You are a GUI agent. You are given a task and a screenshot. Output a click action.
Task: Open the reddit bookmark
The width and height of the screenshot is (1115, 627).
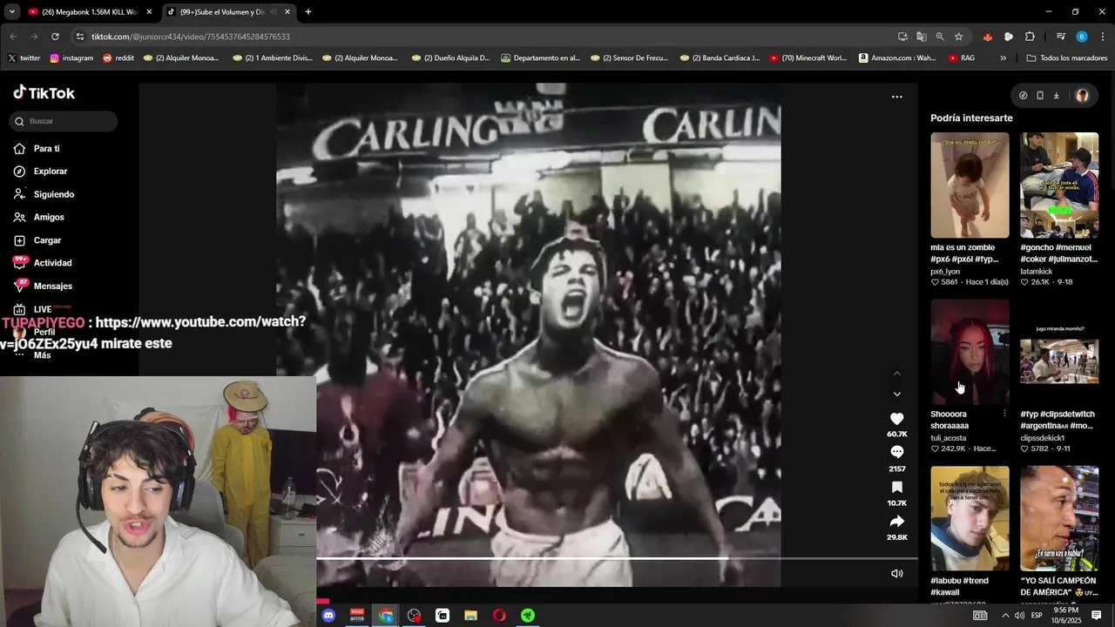(118, 58)
